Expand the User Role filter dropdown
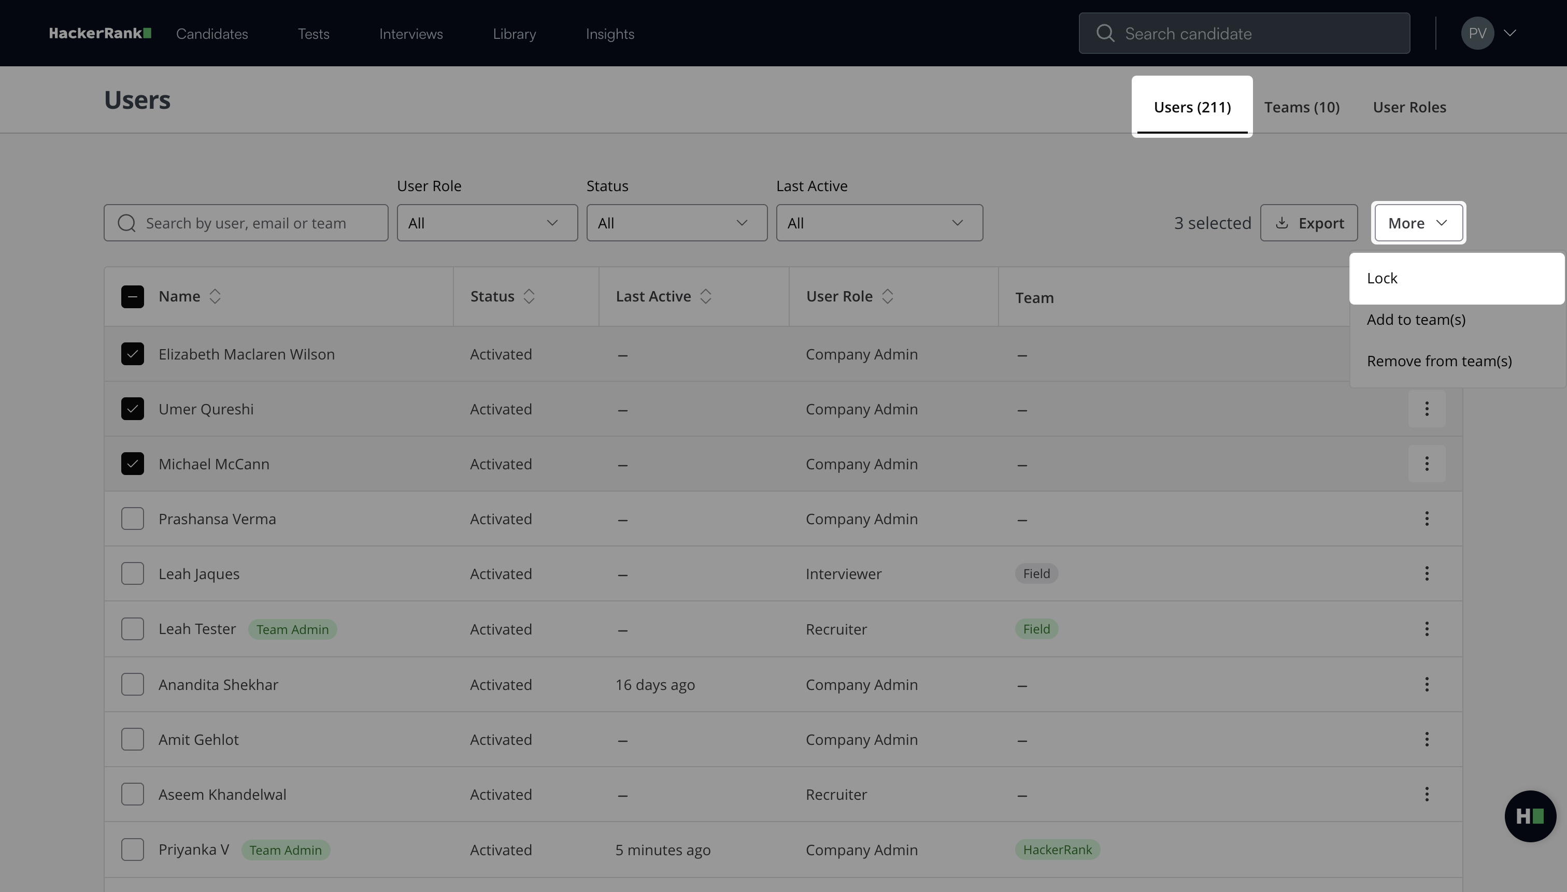 487,223
